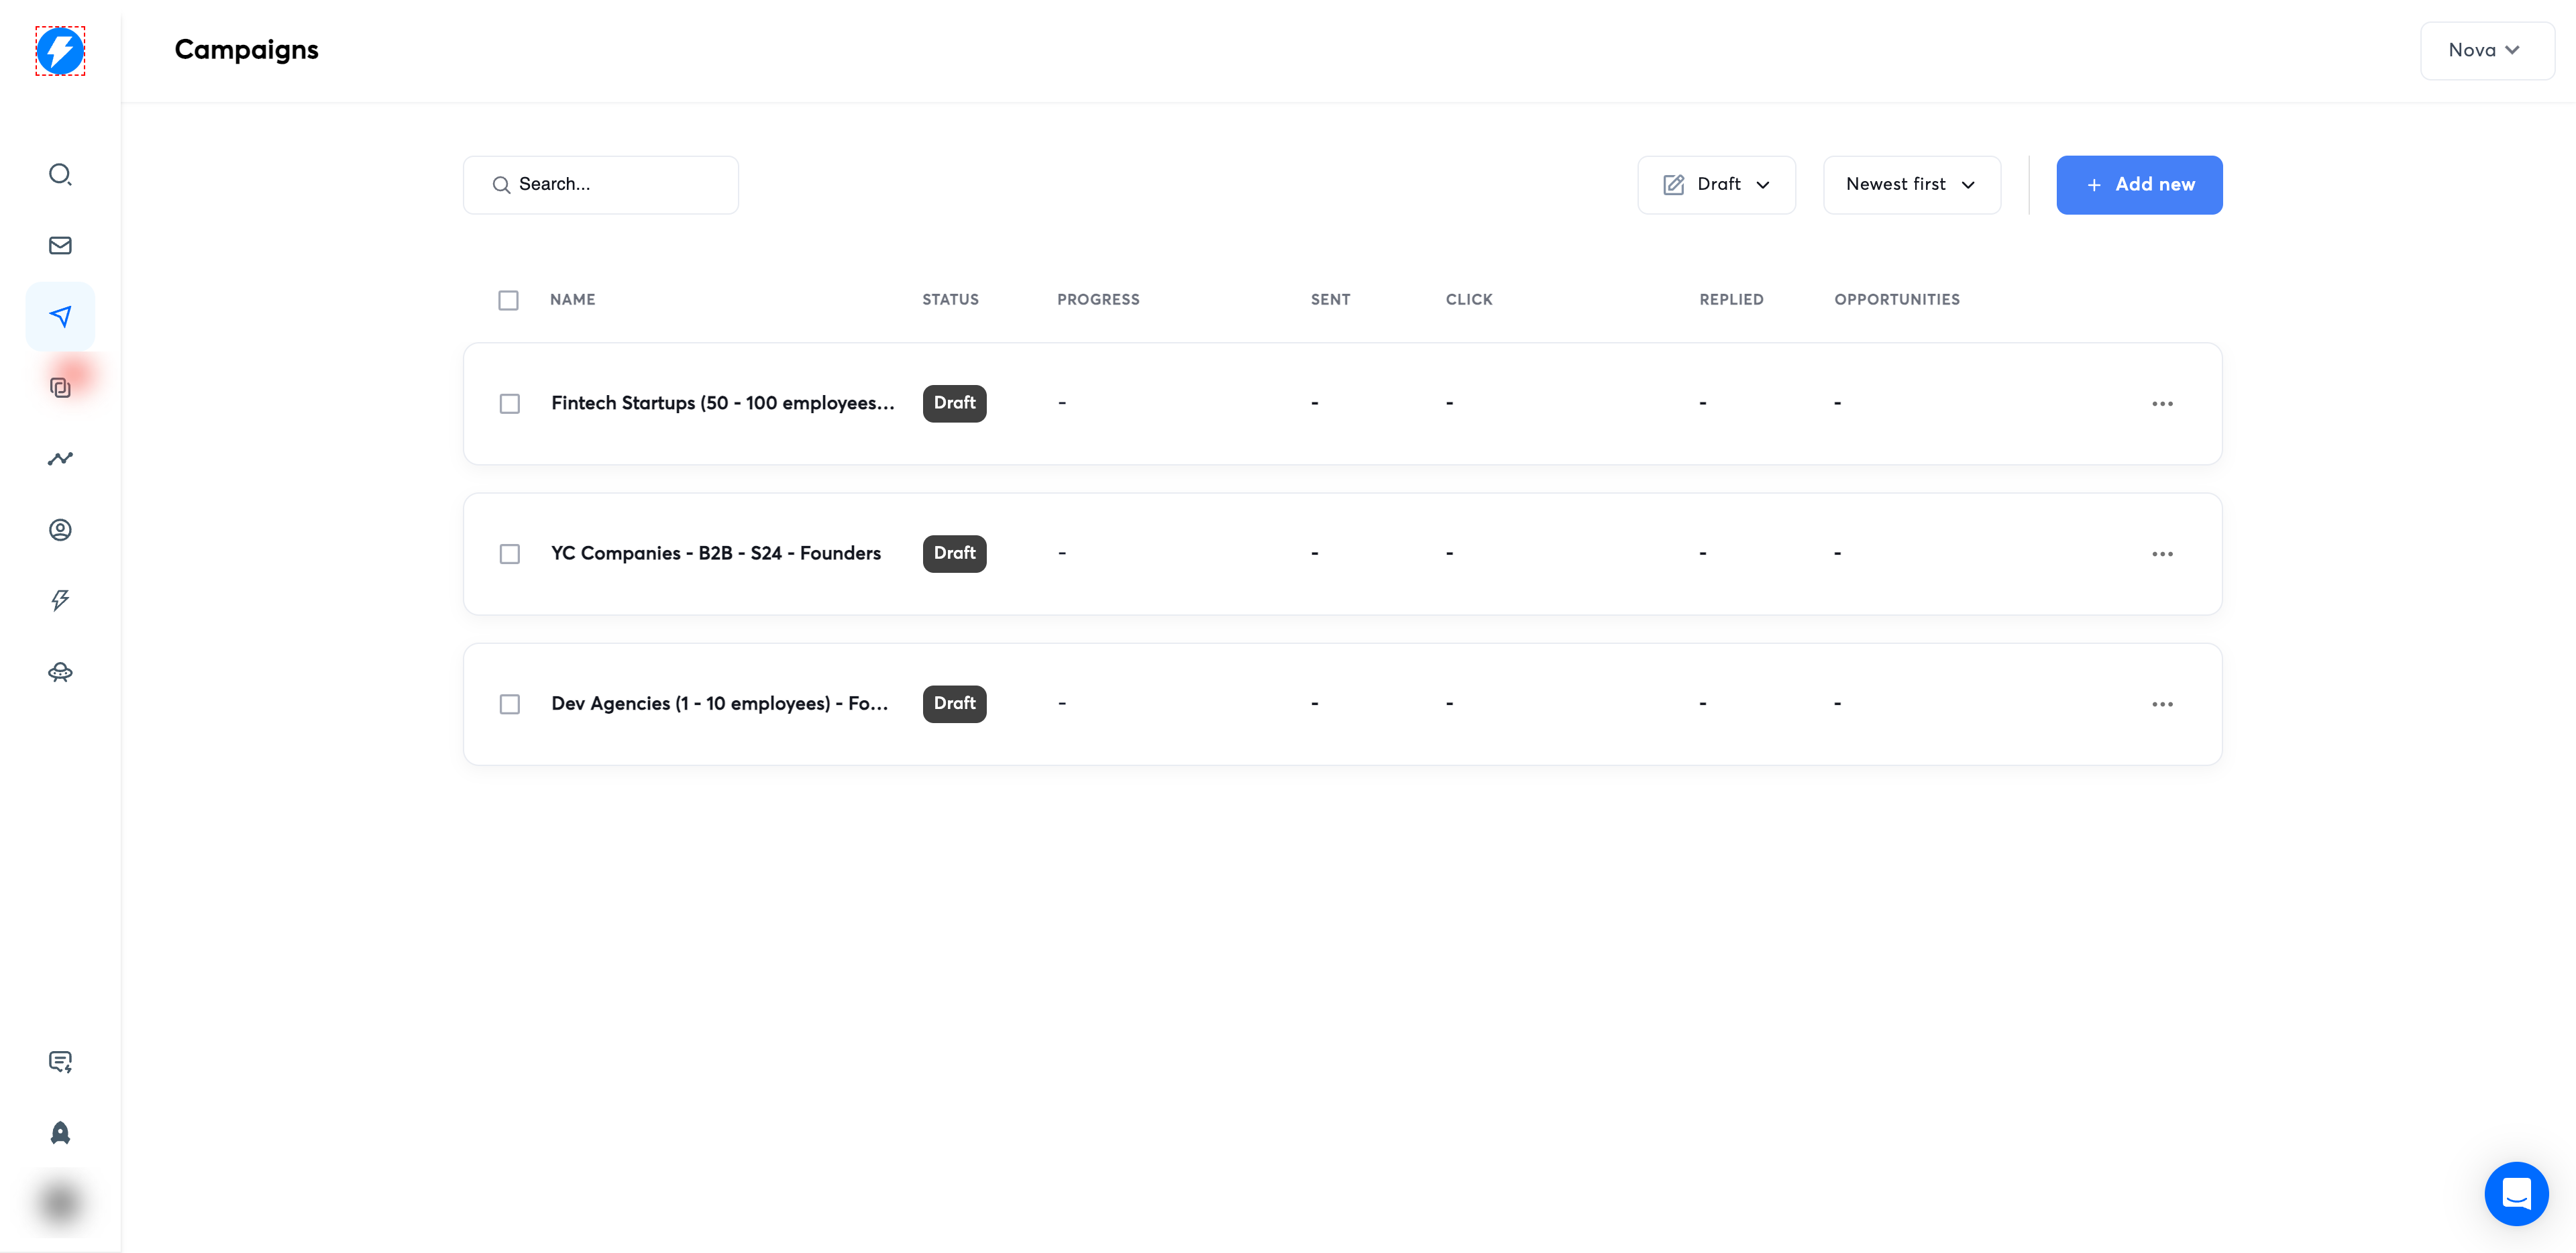
Task: Open the search magnifier sidebar icon
Action: point(60,175)
